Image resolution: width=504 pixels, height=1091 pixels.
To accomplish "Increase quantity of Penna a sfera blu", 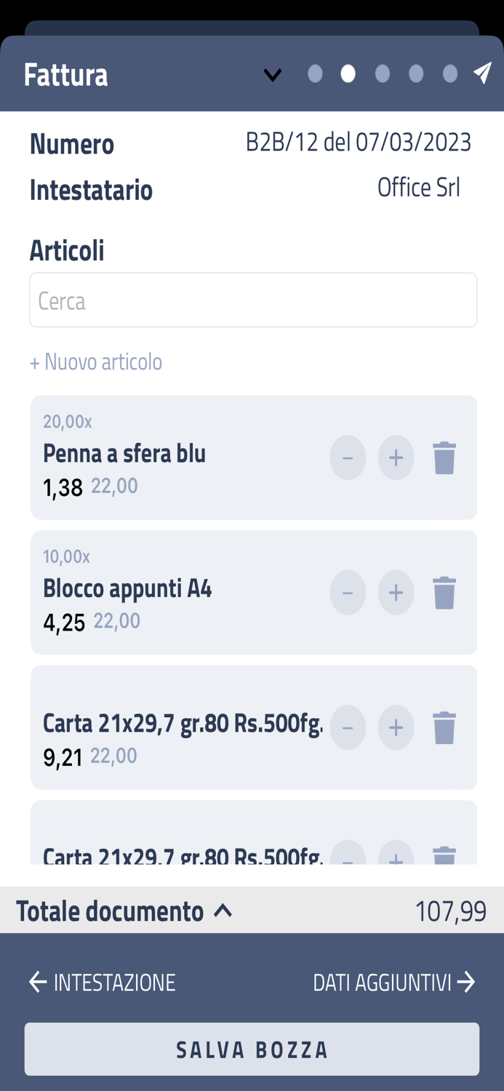I will click(x=396, y=457).
